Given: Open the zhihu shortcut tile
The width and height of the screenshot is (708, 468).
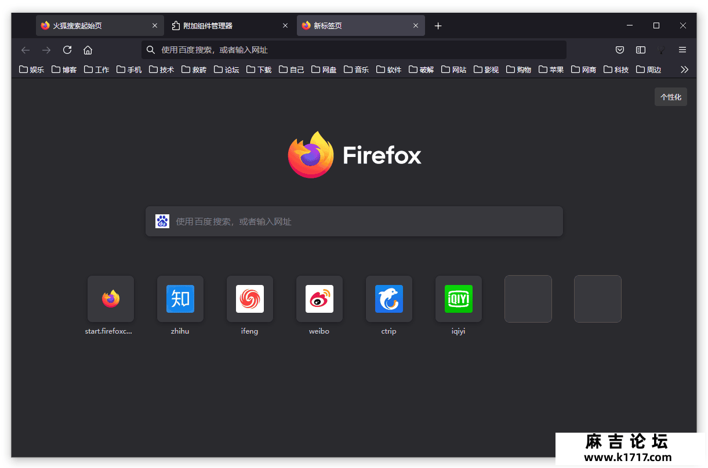Looking at the screenshot, I should (x=180, y=299).
